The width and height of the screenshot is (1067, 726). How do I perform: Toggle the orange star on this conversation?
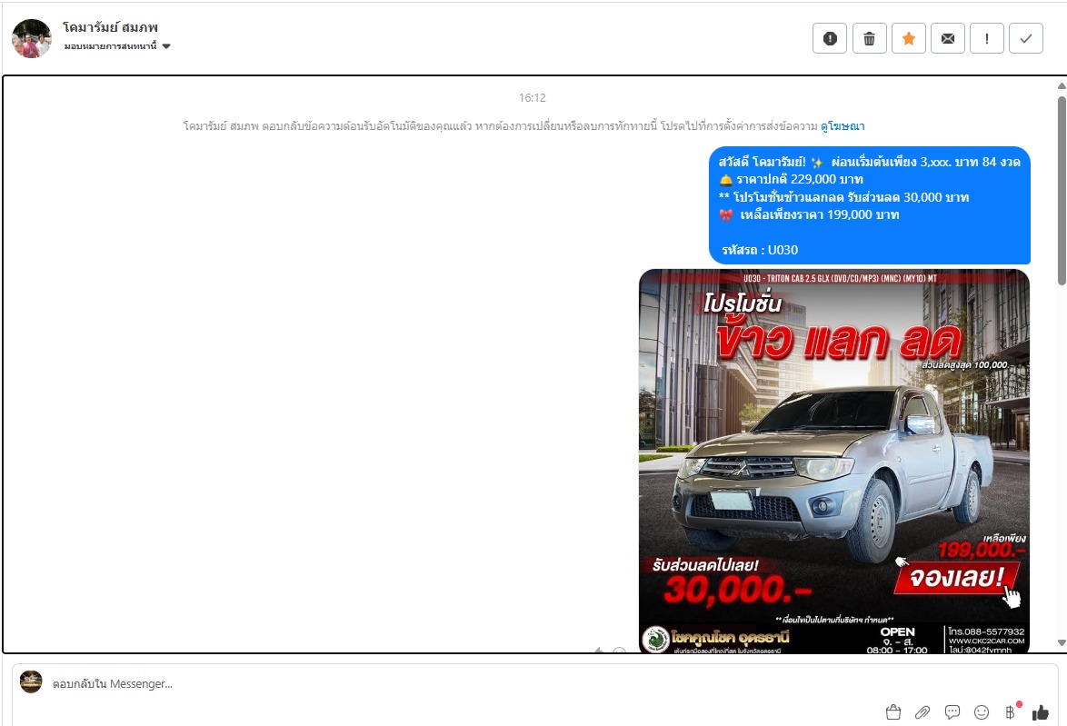[x=909, y=38]
